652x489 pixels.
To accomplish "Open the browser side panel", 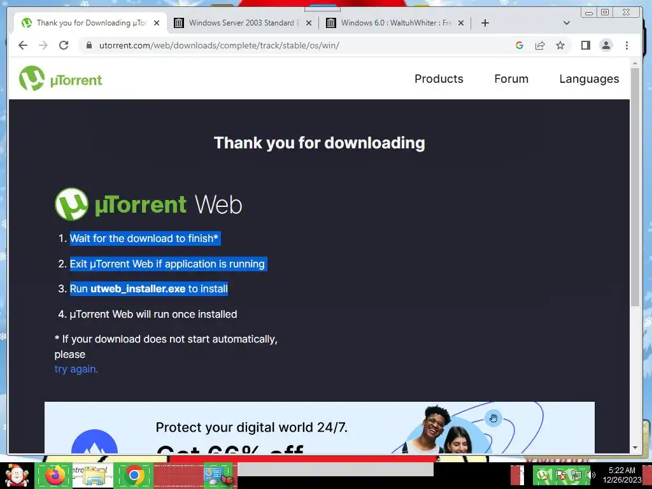I will tap(586, 45).
